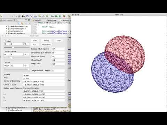The width and height of the screenshot is (167, 125).
Task: Click the green Run icon in Eclipse toolbar
Action: click(x=56, y=16)
